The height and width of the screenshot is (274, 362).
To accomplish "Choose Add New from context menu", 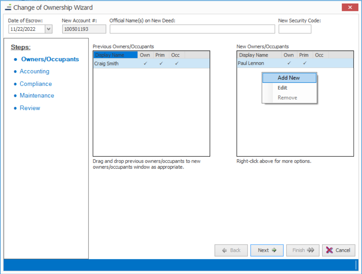I will pyautogui.click(x=289, y=78).
